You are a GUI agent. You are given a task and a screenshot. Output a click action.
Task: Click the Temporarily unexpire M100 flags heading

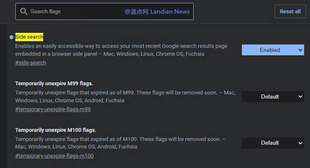tap(56, 130)
